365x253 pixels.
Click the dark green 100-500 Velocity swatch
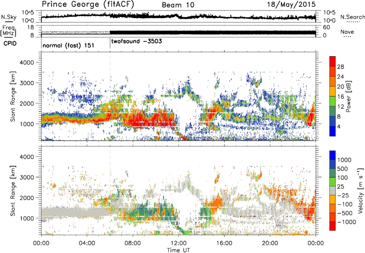tap(333, 173)
